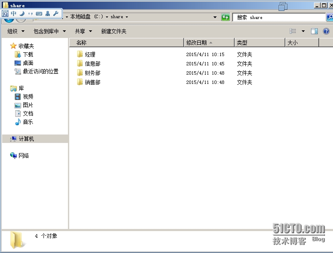Click IME soft keyboard icon
This screenshot has width=333, height=253.
39,14
